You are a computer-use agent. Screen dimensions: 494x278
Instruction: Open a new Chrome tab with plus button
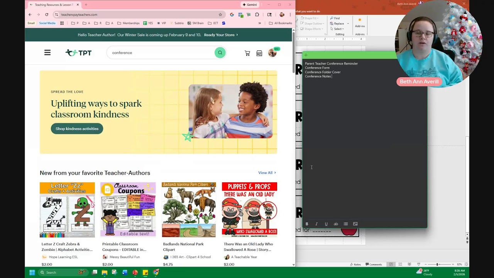(86, 5)
